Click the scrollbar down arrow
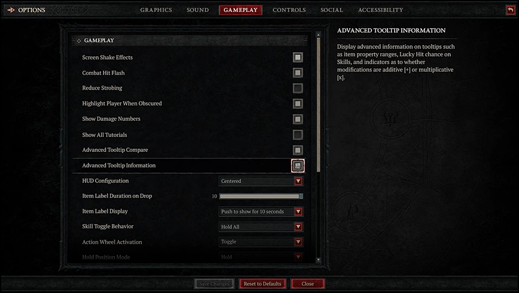Viewport: 519px width, 293px height. click(318, 260)
